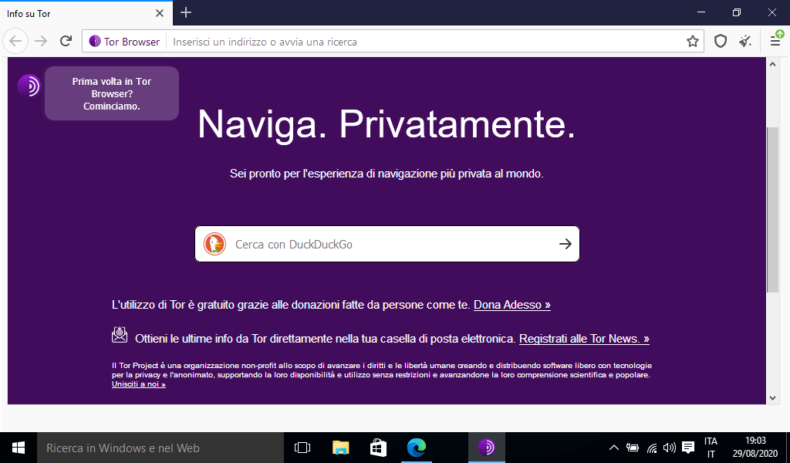The width and height of the screenshot is (790, 463).
Task: Click the page scrollbar down arrow
Action: 772,398
